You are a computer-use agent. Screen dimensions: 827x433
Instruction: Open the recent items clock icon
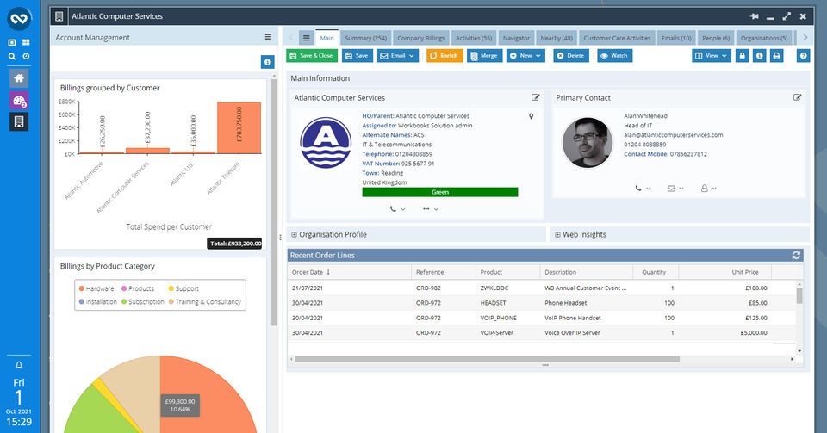coord(26,56)
